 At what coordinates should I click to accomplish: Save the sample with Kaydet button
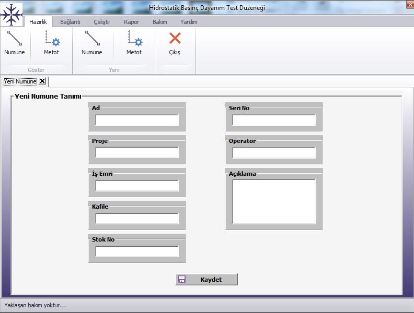pyautogui.click(x=206, y=279)
